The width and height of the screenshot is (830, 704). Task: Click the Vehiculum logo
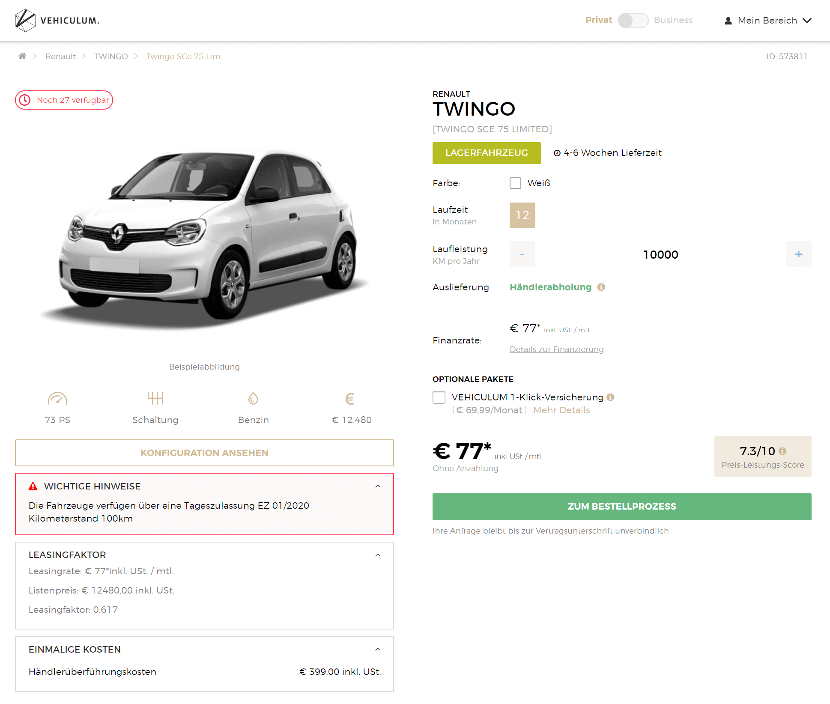(57, 20)
